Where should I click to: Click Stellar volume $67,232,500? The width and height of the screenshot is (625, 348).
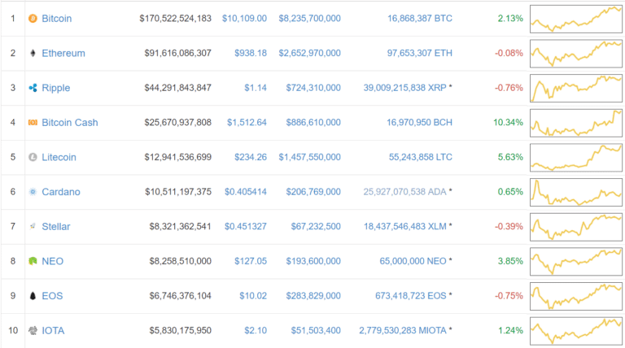(x=316, y=227)
